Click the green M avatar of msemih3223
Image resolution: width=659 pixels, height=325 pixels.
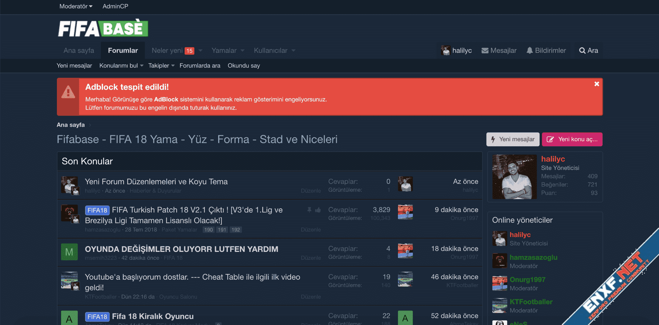69,252
